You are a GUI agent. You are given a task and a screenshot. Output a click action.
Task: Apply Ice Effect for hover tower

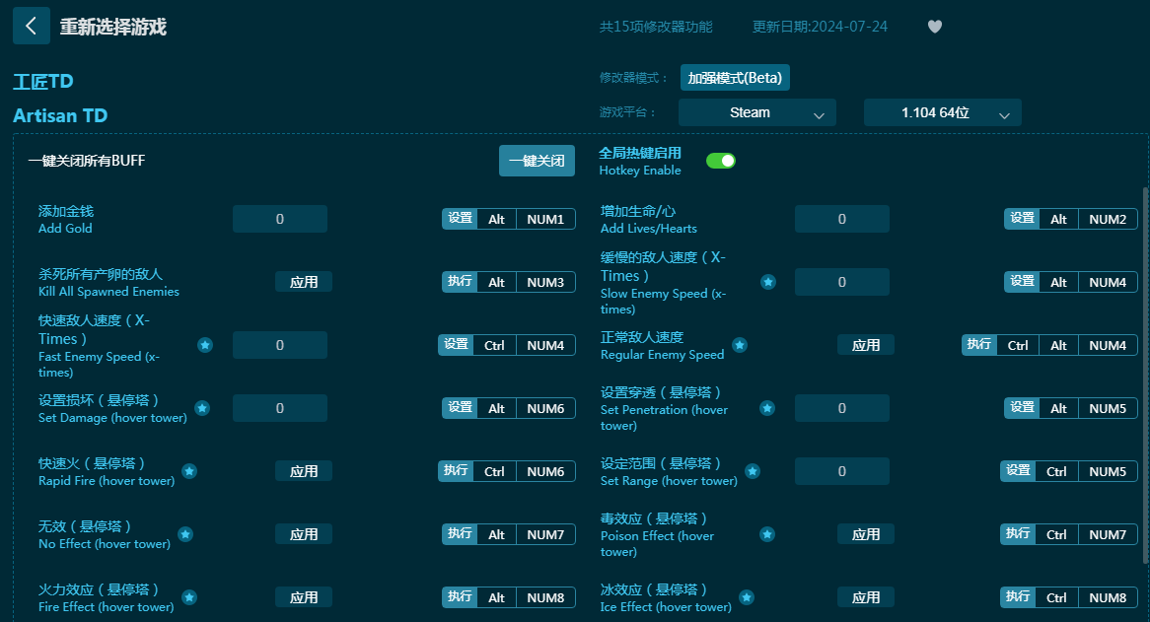866,597
